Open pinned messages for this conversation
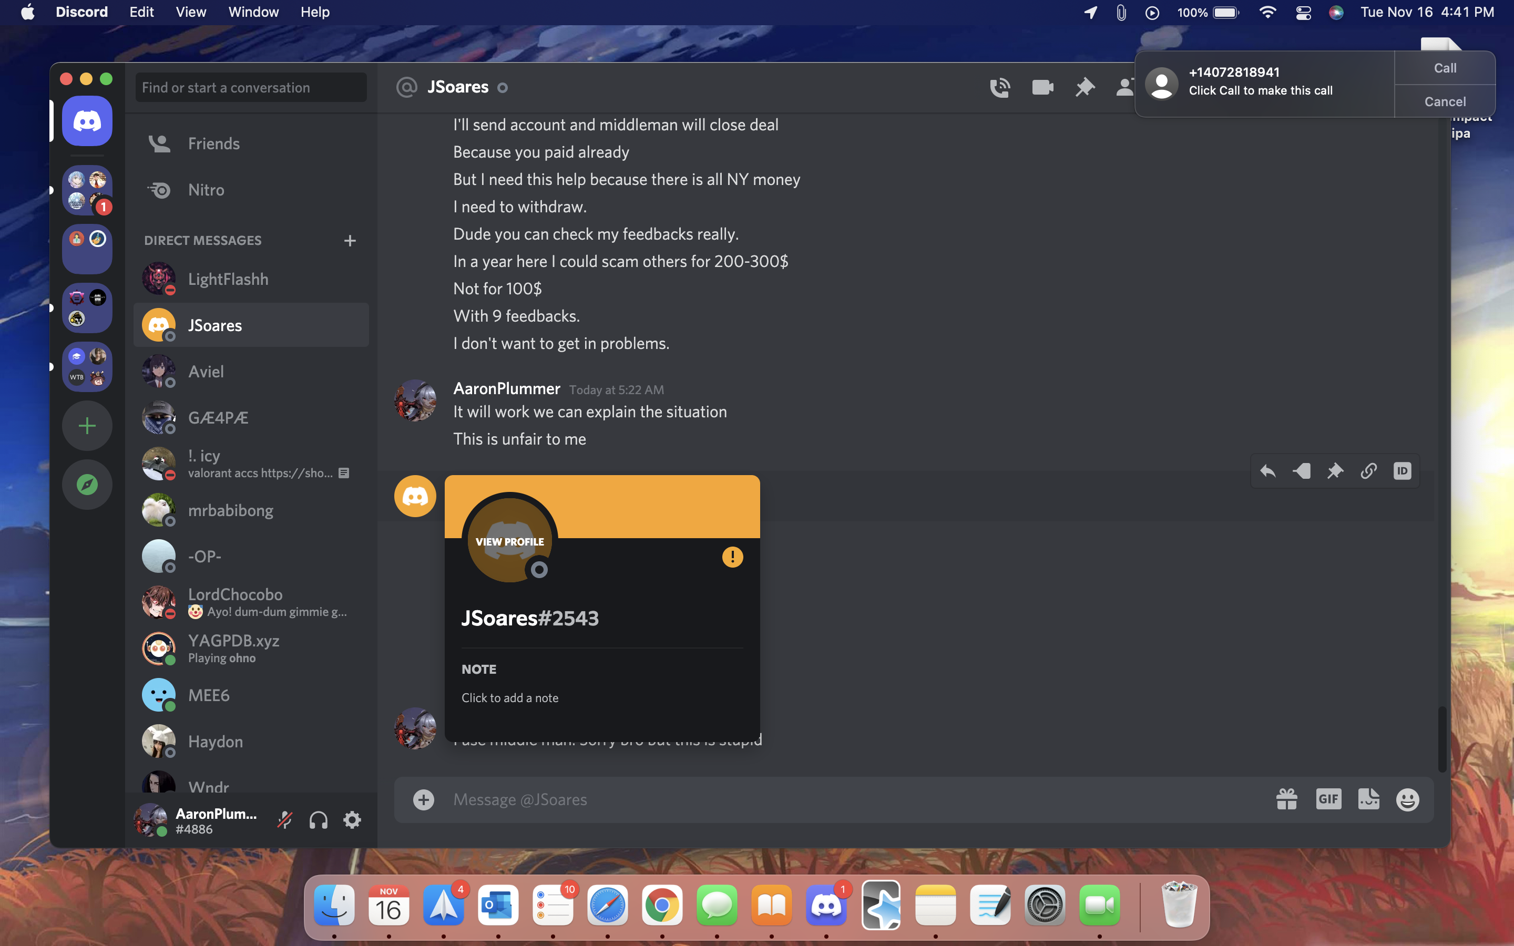This screenshot has width=1514, height=946. click(1084, 88)
